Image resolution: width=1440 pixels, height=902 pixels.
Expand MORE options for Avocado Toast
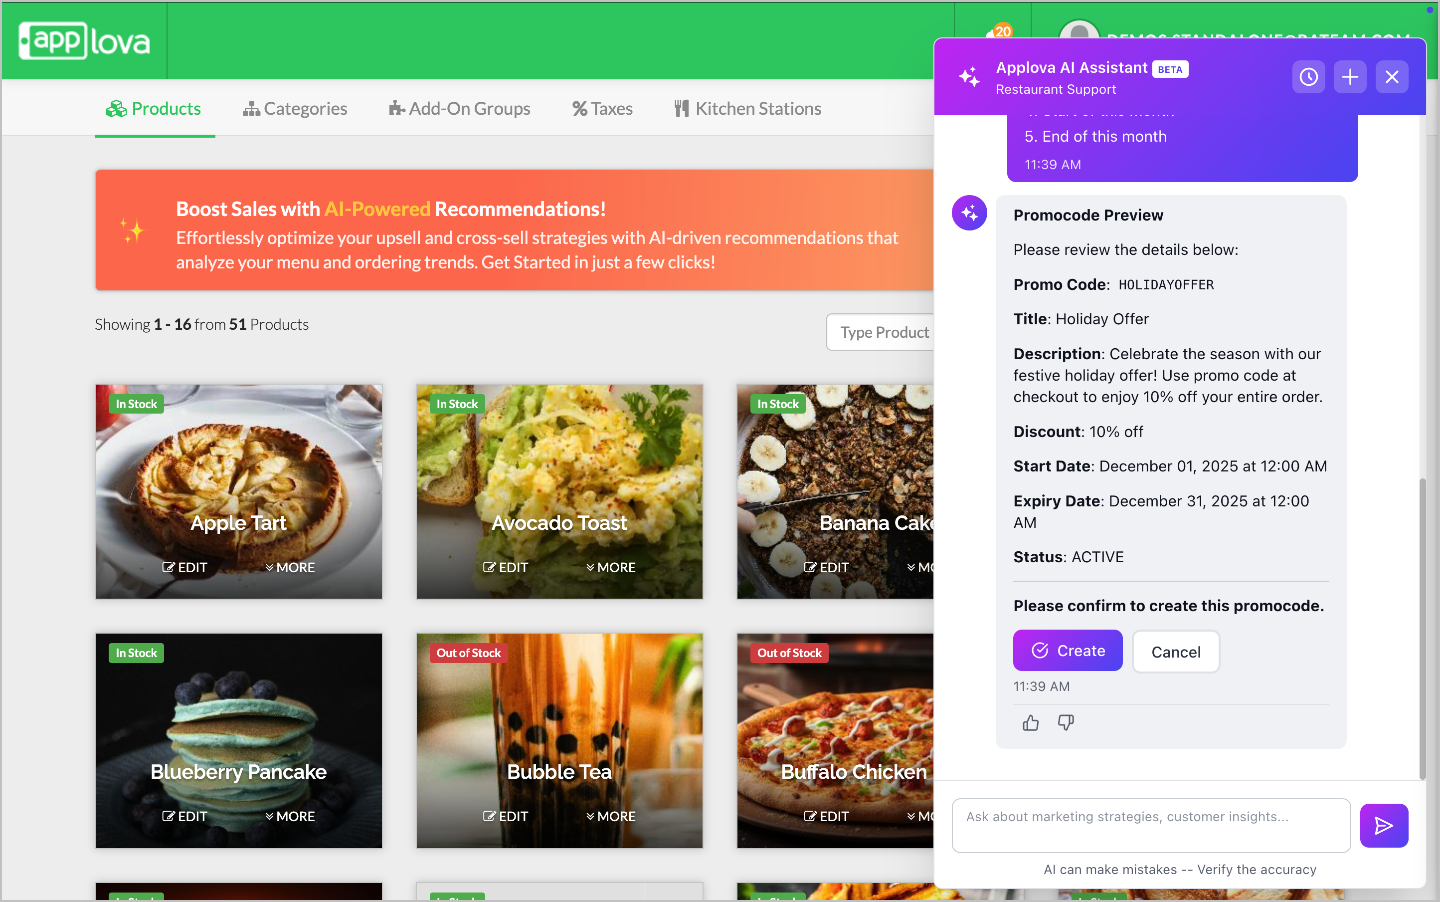coord(611,567)
